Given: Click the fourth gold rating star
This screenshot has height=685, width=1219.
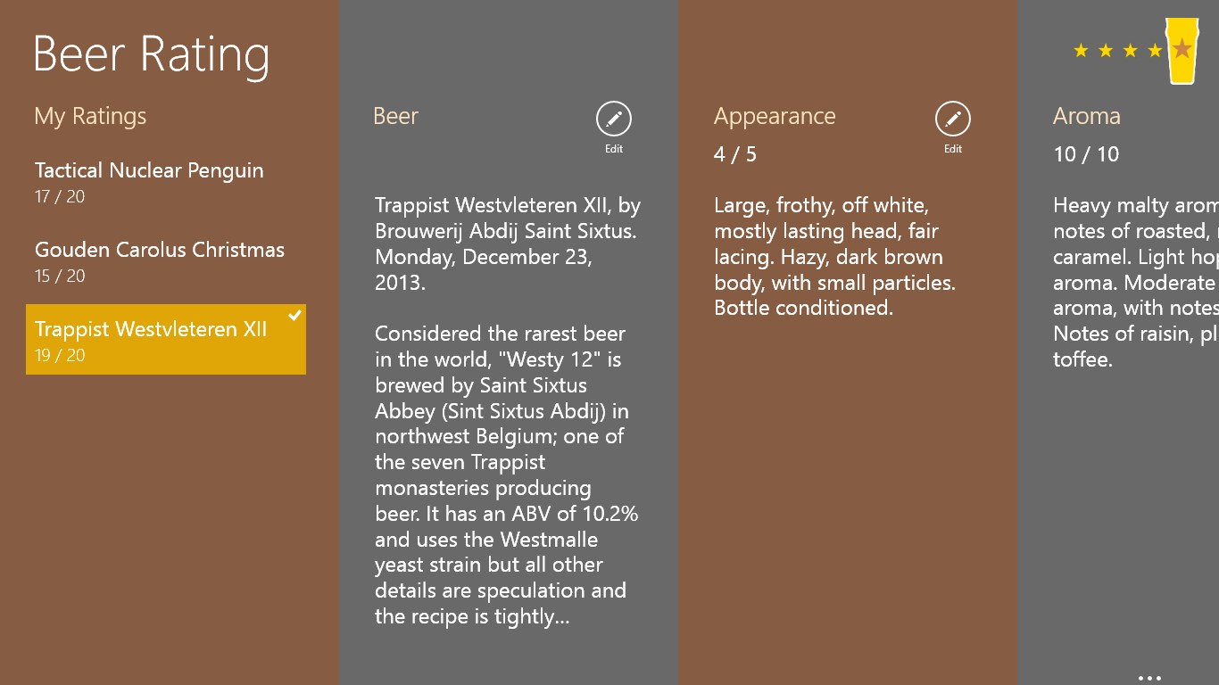Looking at the screenshot, I should 1155,51.
